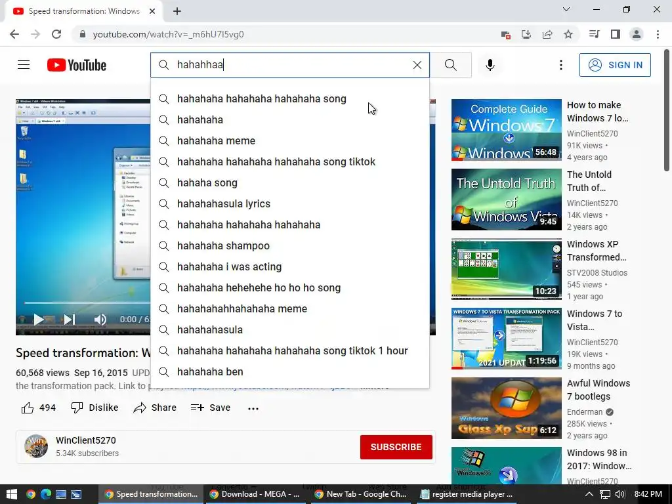672x504 pixels.
Task: Open 'Complete Guide Windows 7' thumbnail
Action: pos(506,130)
